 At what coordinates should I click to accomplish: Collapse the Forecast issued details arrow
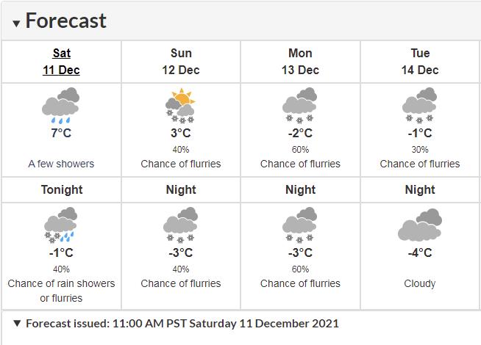pos(17,323)
